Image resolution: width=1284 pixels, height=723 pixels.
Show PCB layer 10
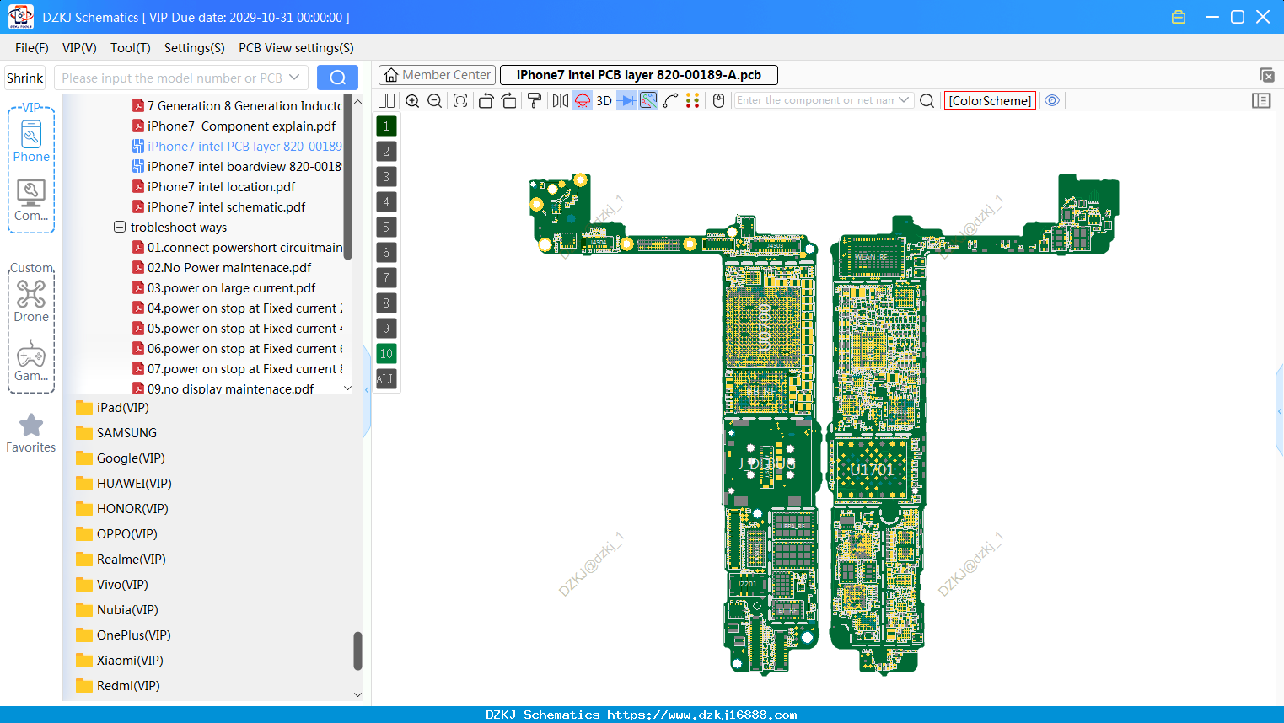(386, 354)
